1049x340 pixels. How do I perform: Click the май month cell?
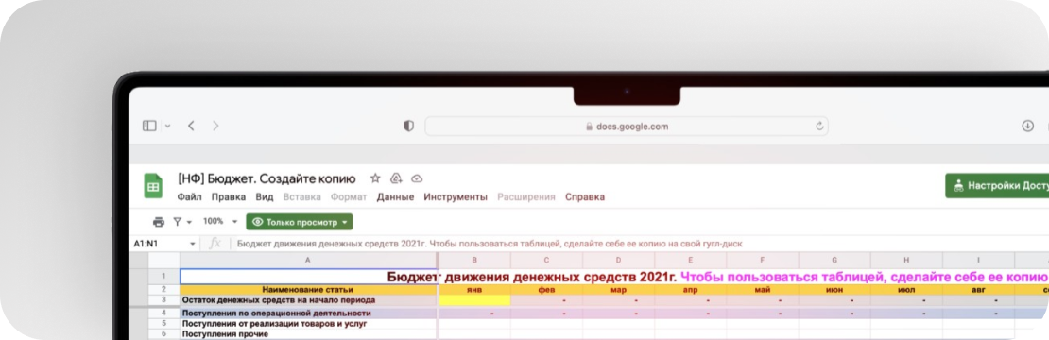[763, 290]
